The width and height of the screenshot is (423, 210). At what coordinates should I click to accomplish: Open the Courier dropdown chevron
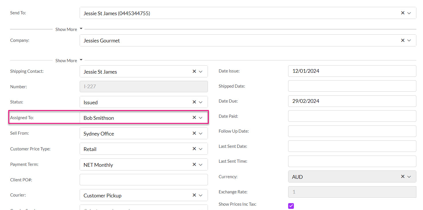[x=201, y=195]
